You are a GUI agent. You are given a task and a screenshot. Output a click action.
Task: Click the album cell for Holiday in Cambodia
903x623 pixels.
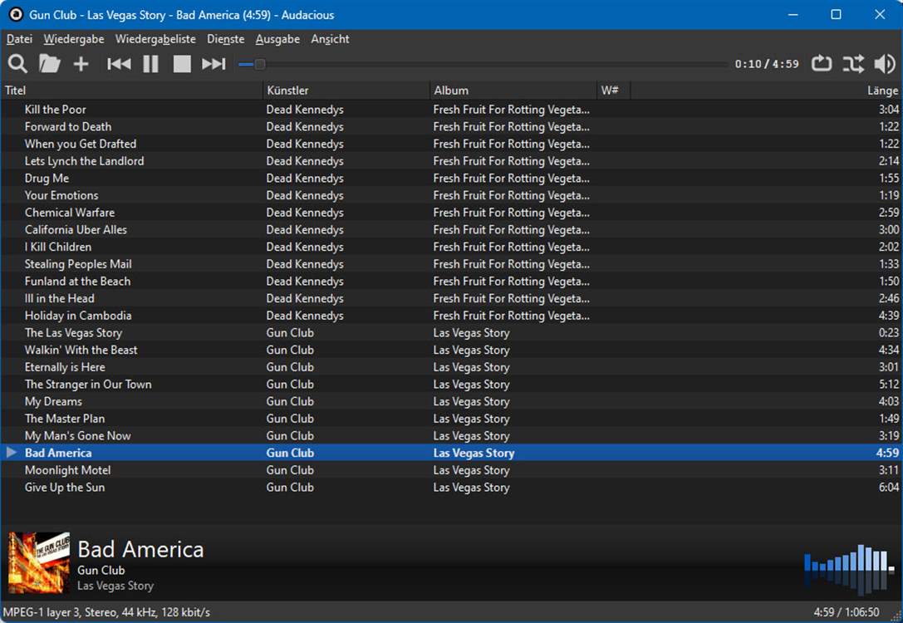pos(512,316)
